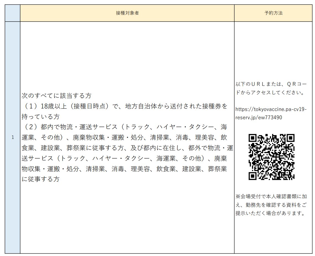Click the 予約方法 column header

[x=273, y=13]
